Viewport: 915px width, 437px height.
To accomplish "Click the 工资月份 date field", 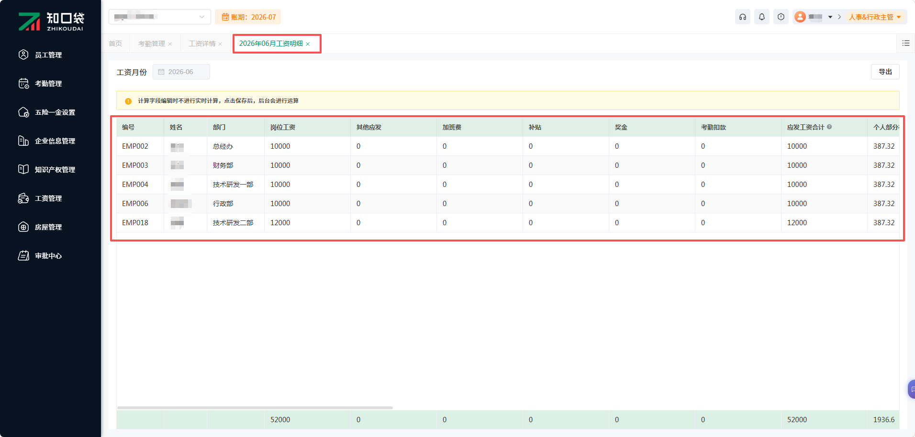I will [181, 72].
